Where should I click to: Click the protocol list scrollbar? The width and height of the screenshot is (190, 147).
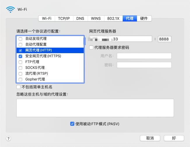pos(85,41)
